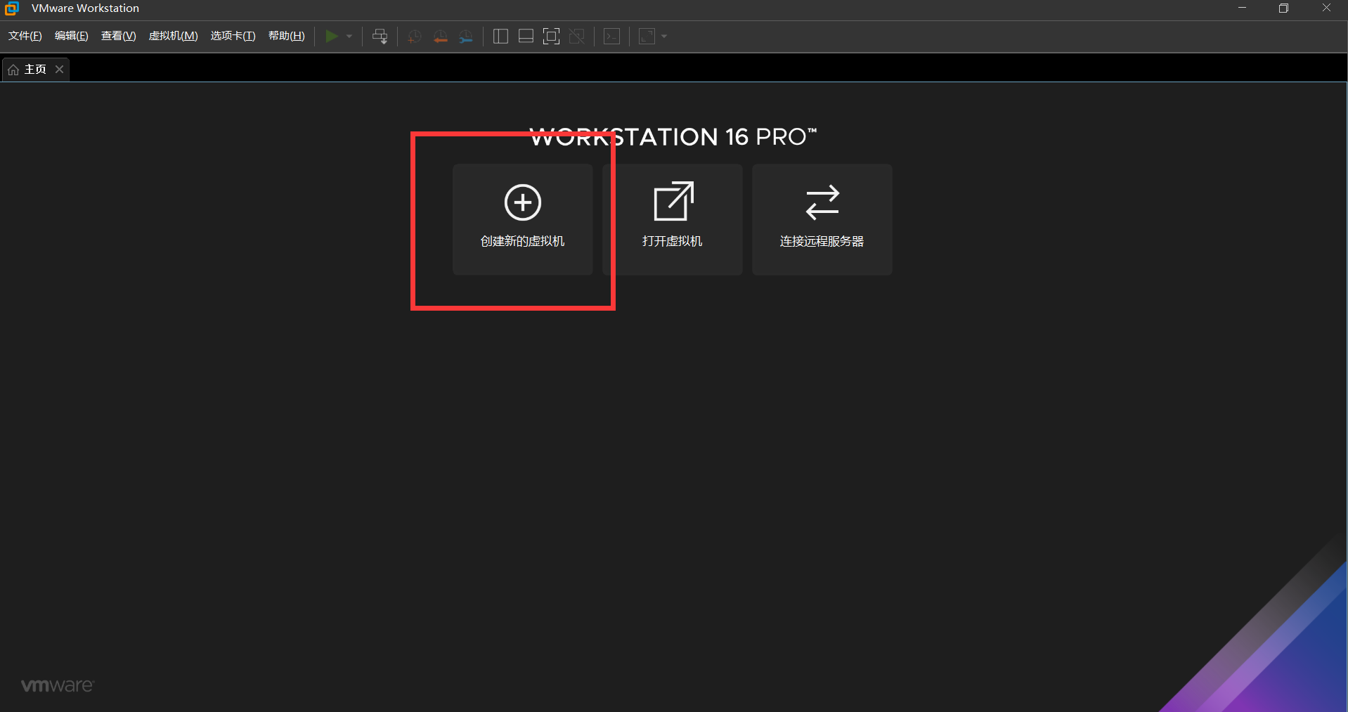
Task: Close the VMware Workstation window
Action: pyautogui.click(x=1326, y=8)
